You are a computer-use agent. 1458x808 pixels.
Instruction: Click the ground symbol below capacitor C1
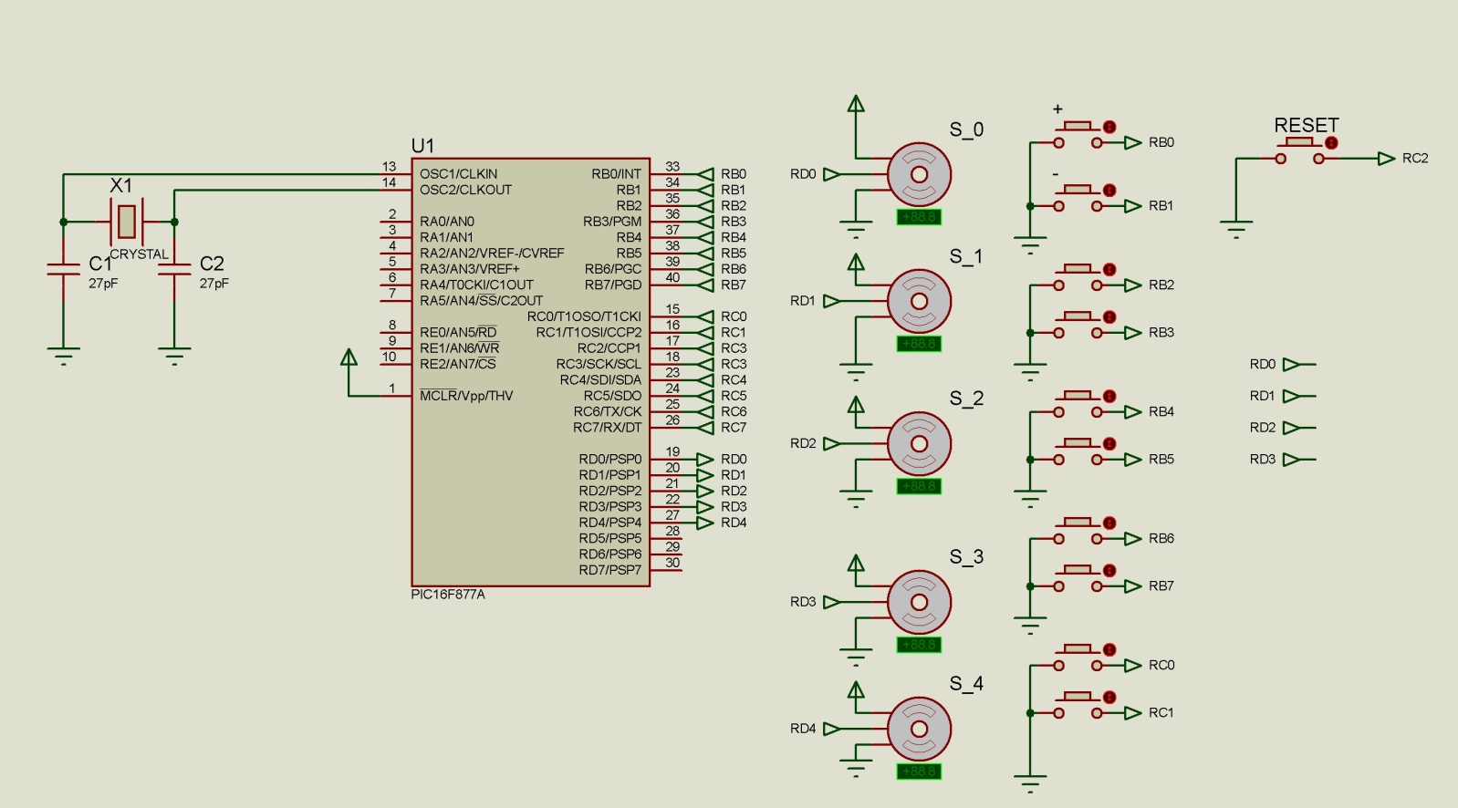[x=63, y=356]
